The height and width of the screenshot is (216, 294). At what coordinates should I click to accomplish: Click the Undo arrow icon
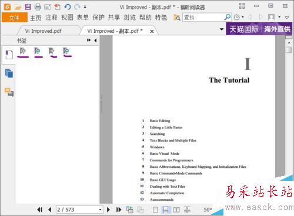[68, 7]
